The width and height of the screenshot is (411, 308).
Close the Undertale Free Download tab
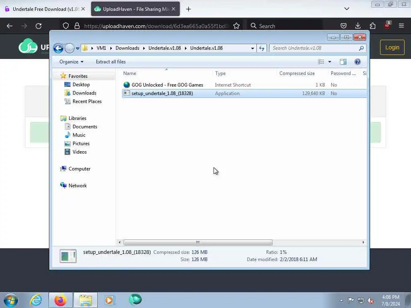pos(83,9)
